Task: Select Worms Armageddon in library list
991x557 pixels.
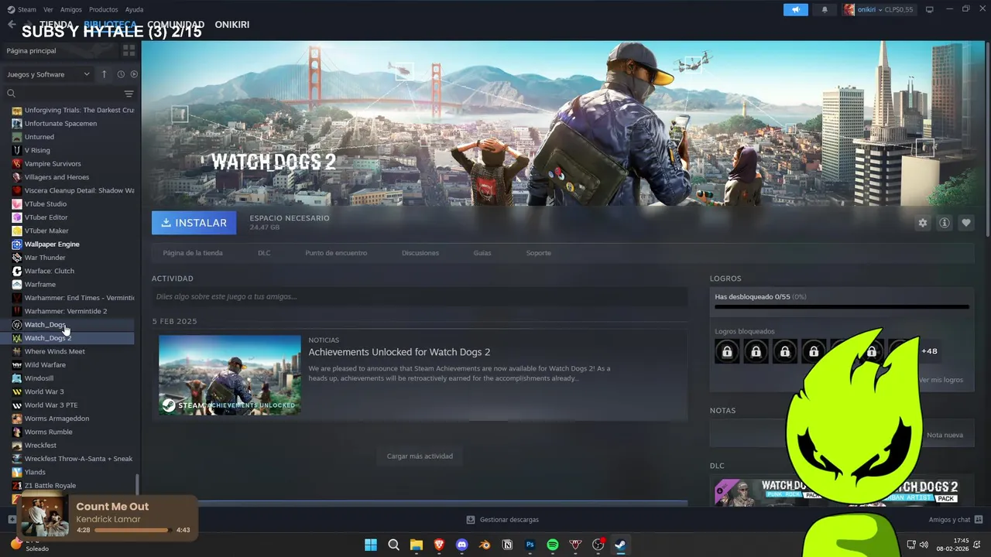Action: tap(73, 419)
